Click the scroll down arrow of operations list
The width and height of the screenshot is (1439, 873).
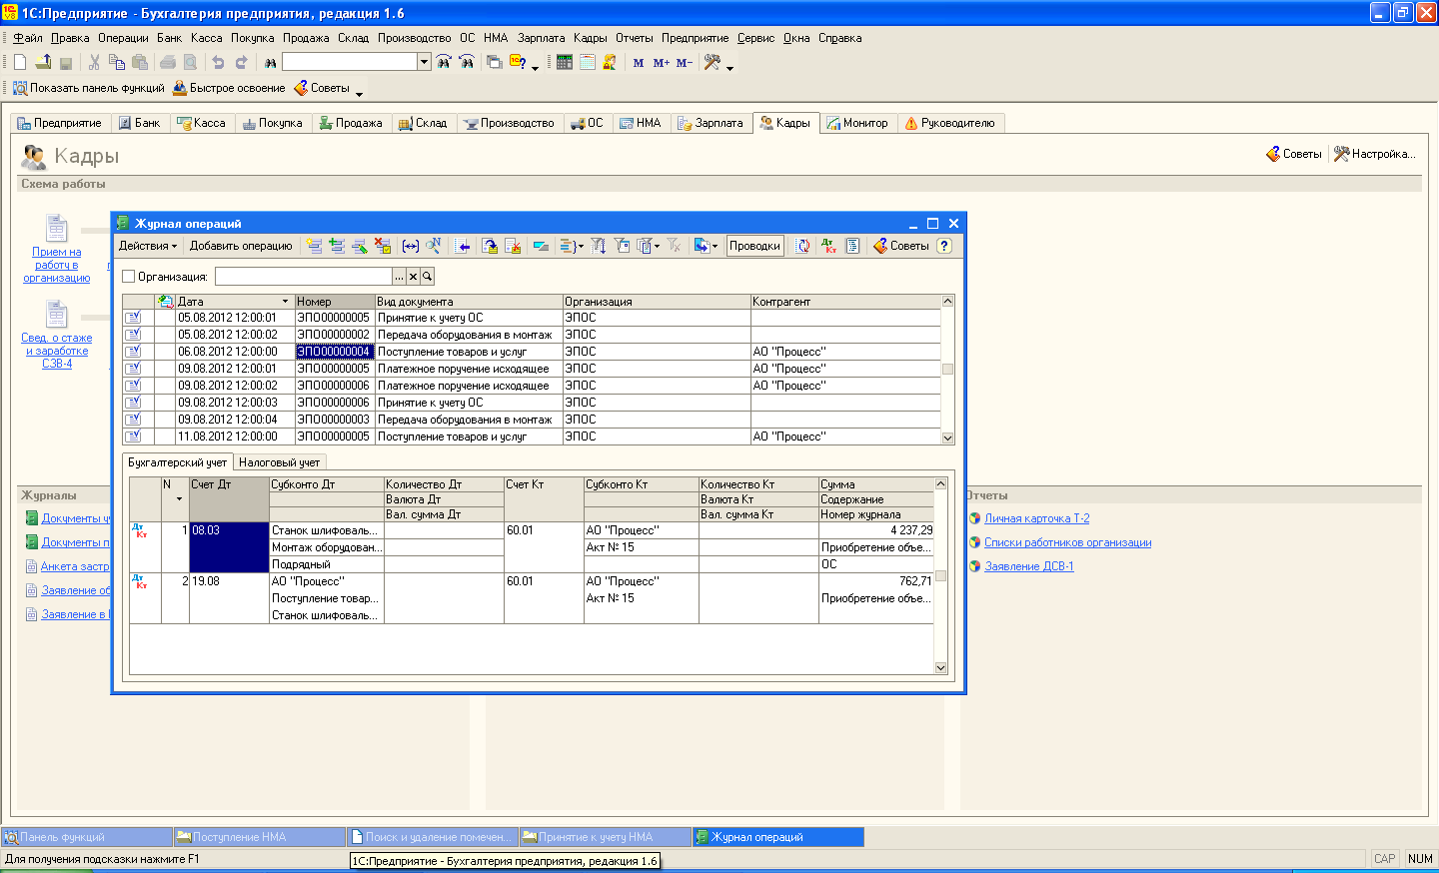point(947,437)
